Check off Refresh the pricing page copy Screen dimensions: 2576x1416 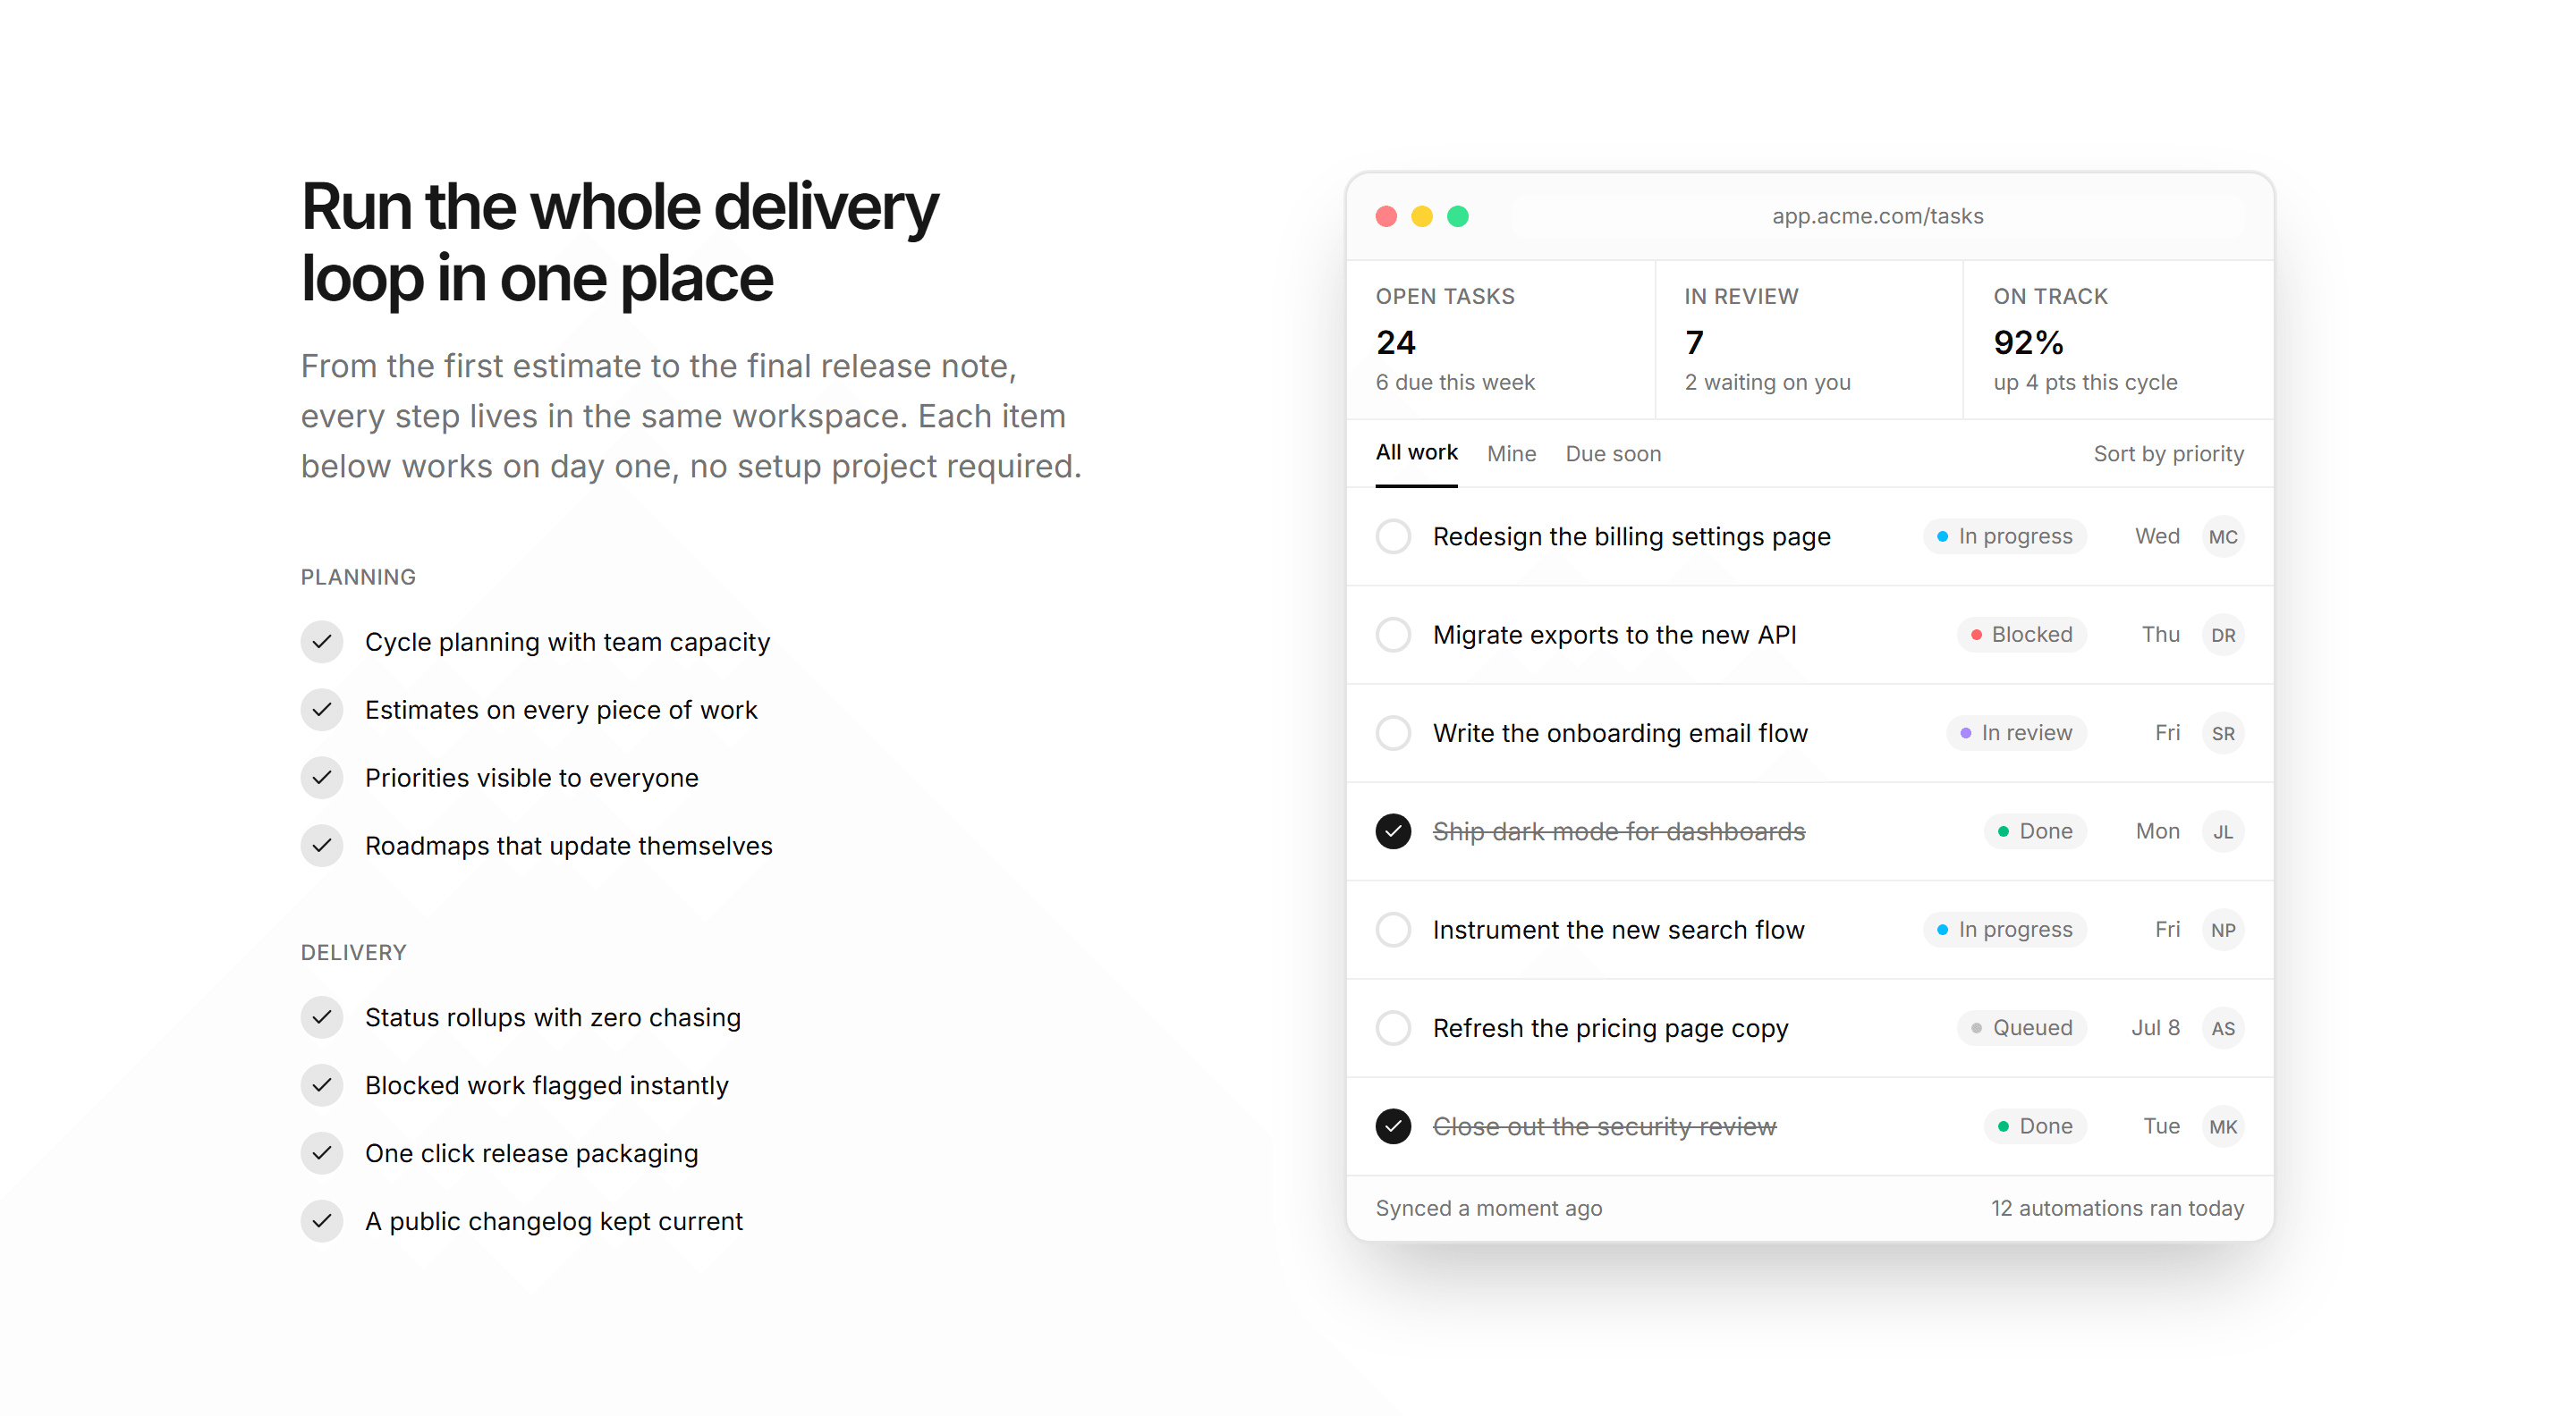point(1393,1028)
